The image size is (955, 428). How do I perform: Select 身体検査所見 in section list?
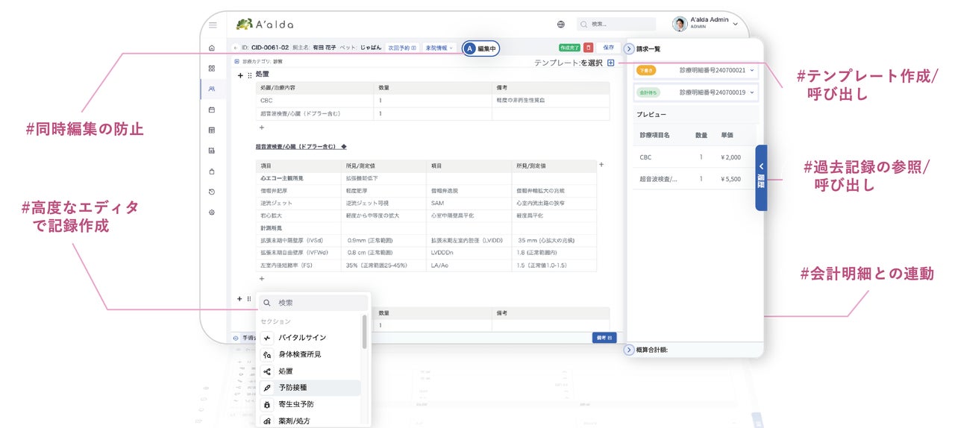pyautogui.click(x=310, y=354)
